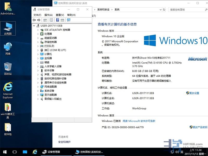Click the Task View icon on taskbar
208x156 pixels.
(x=15, y=152)
